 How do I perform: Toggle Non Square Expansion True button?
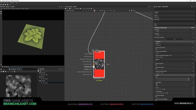[175, 39]
